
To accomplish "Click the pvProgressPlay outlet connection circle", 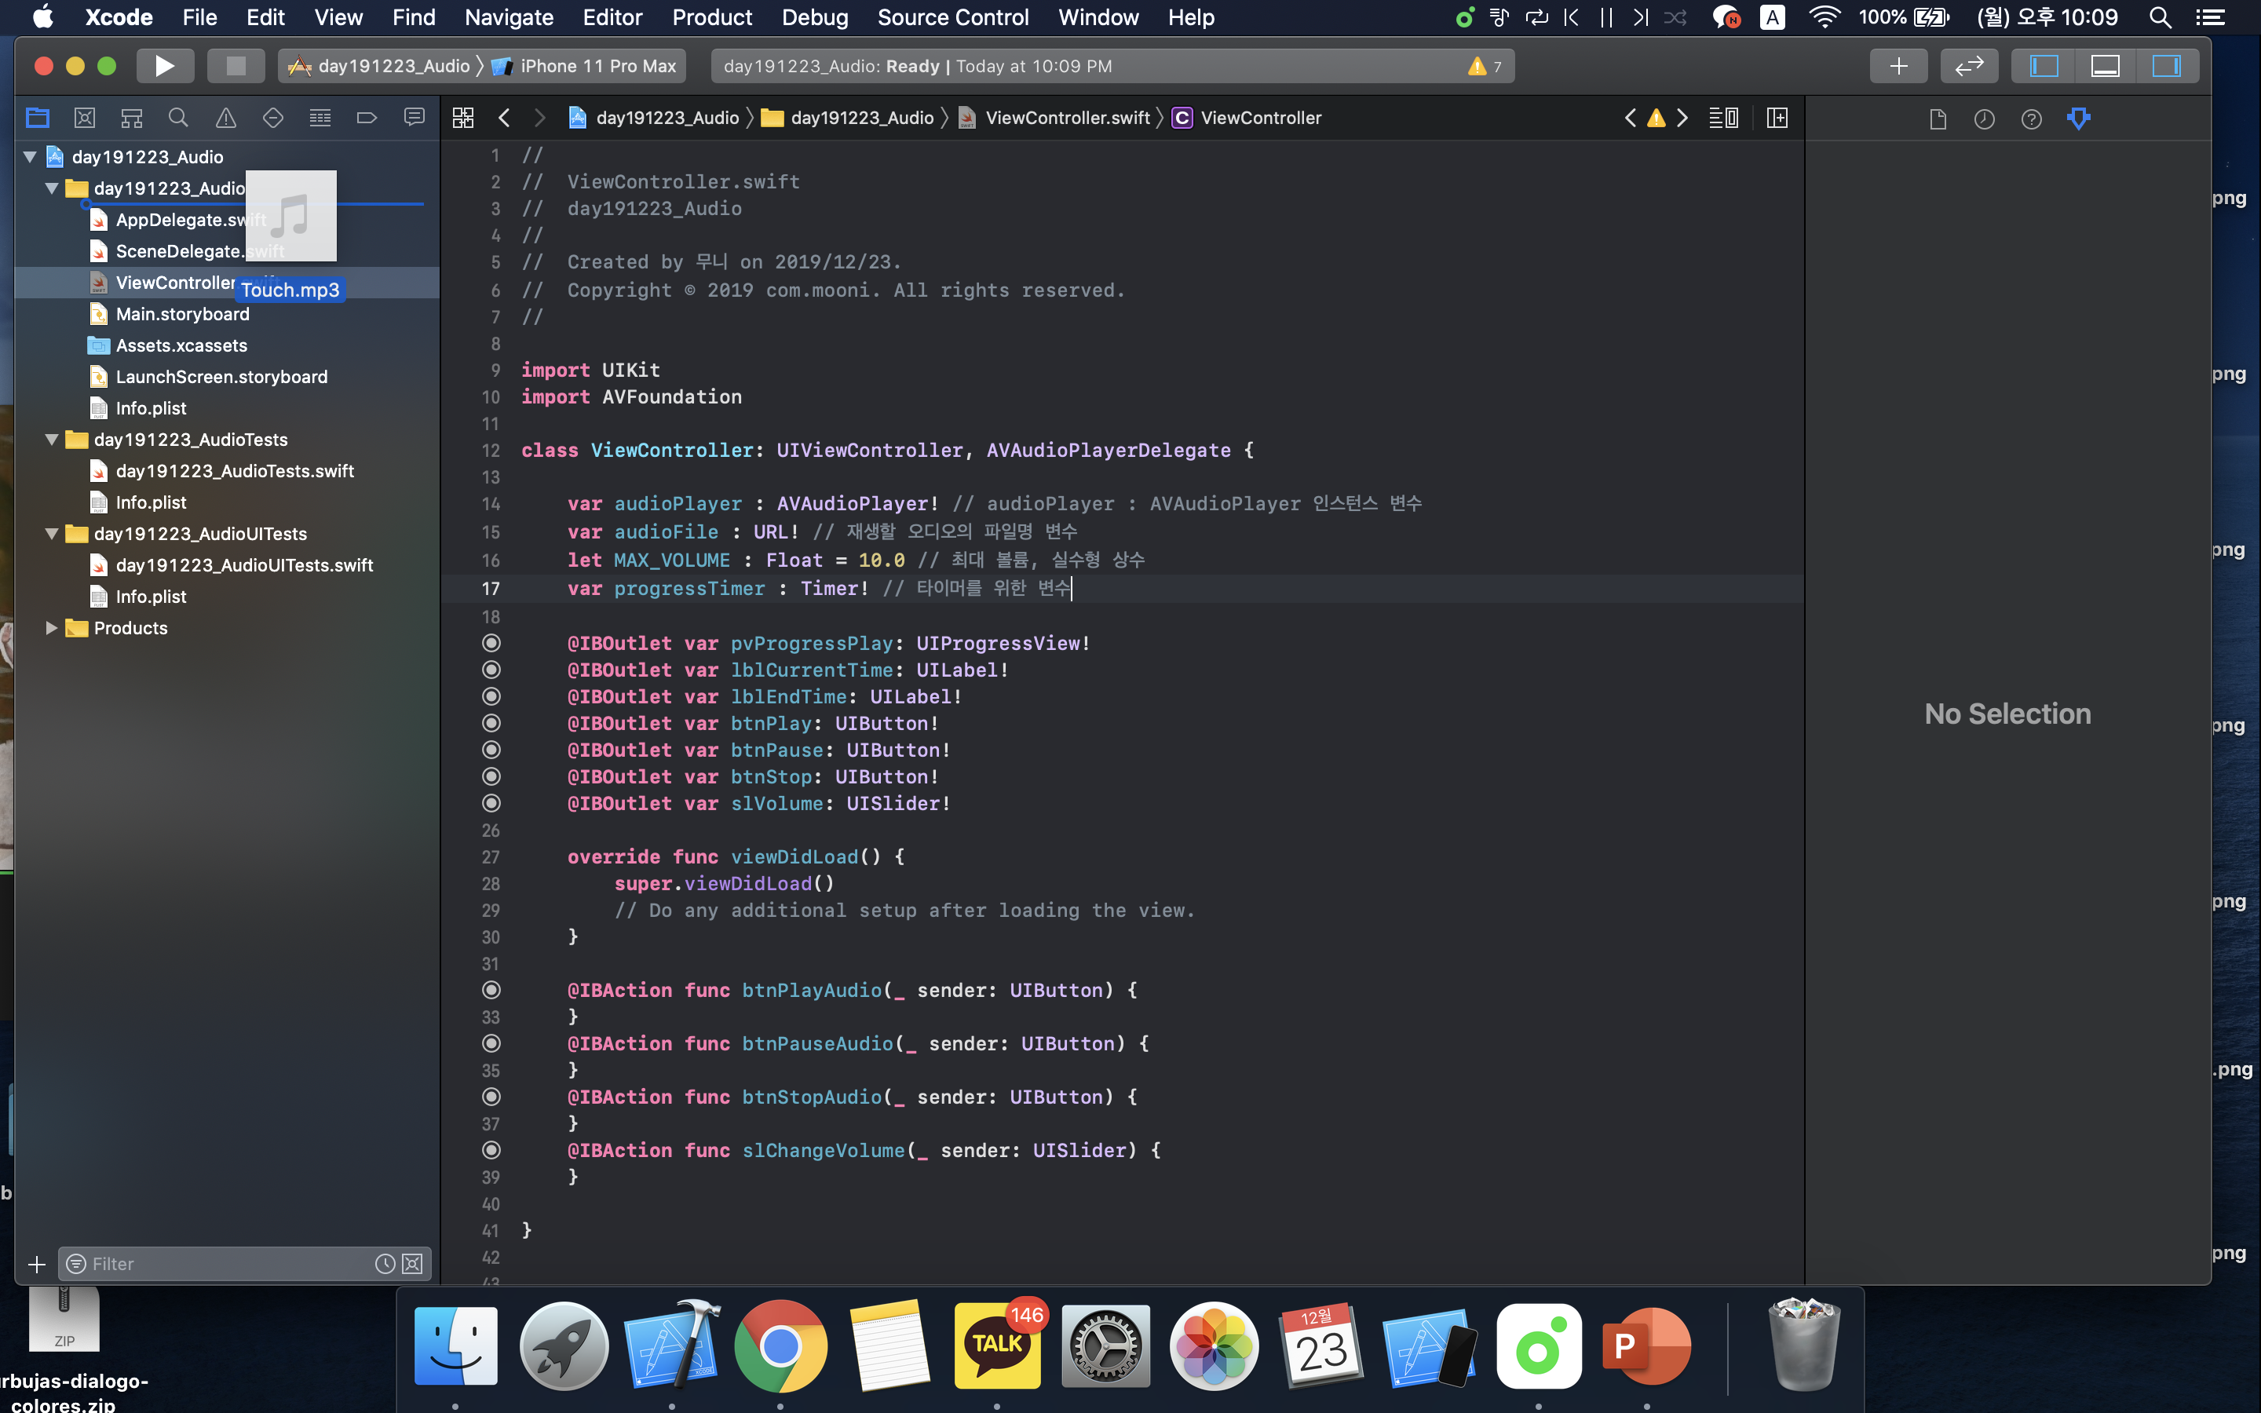I will click(x=491, y=643).
